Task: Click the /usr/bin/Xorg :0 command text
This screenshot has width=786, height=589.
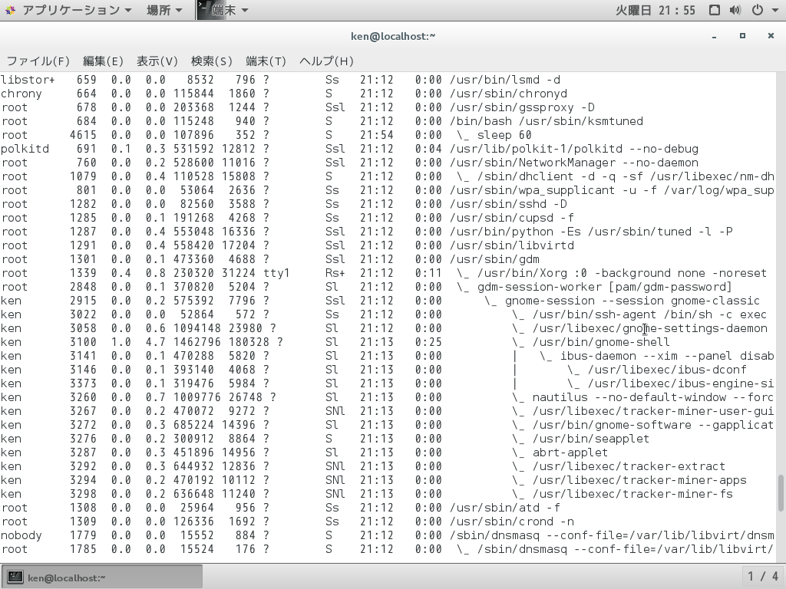Action: pyautogui.click(x=622, y=273)
